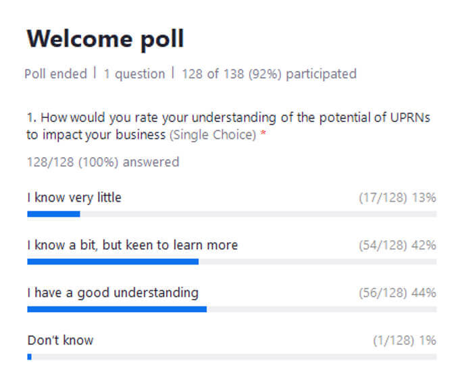Click the '(54/128) 42%' count
The image size is (454, 369).
click(397, 246)
